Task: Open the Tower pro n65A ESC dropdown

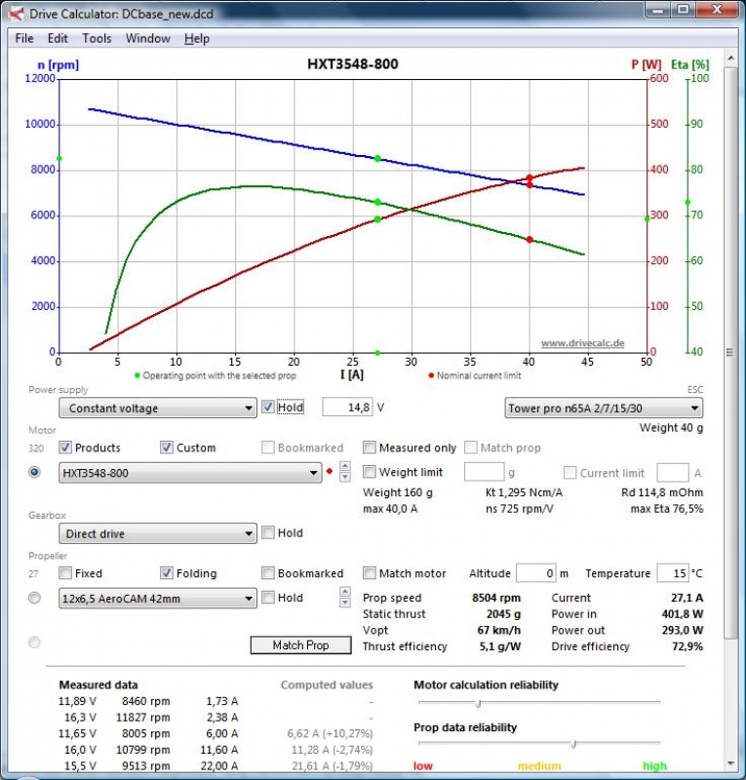Action: (x=604, y=409)
